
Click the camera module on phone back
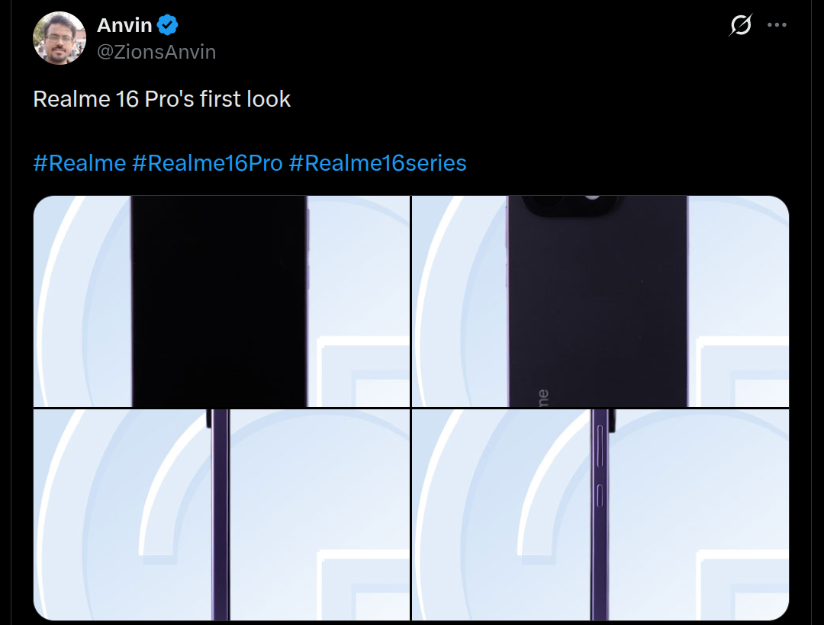(572, 207)
